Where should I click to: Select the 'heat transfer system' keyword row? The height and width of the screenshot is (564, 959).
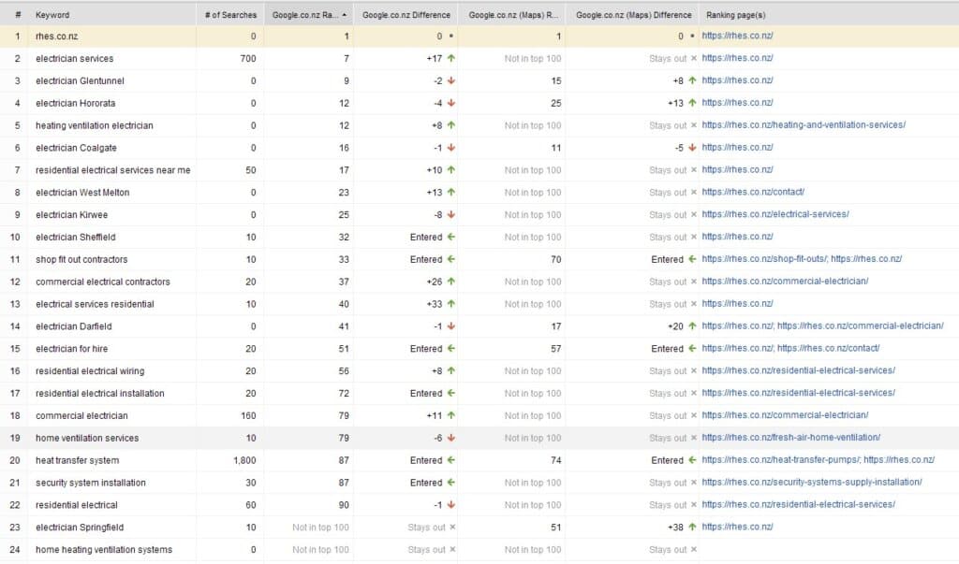click(77, 461)
